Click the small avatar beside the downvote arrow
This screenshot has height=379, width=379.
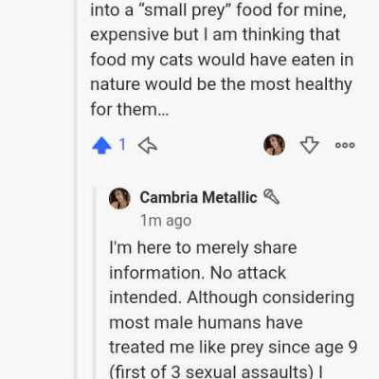pos(274,145)
